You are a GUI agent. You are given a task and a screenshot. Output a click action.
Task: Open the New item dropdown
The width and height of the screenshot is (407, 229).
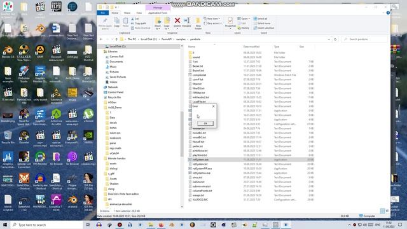tap(212, 18)
